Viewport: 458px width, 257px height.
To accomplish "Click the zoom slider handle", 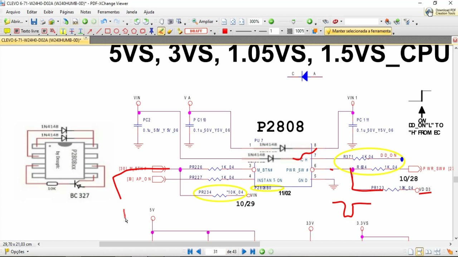I will (x=293, y=22).
